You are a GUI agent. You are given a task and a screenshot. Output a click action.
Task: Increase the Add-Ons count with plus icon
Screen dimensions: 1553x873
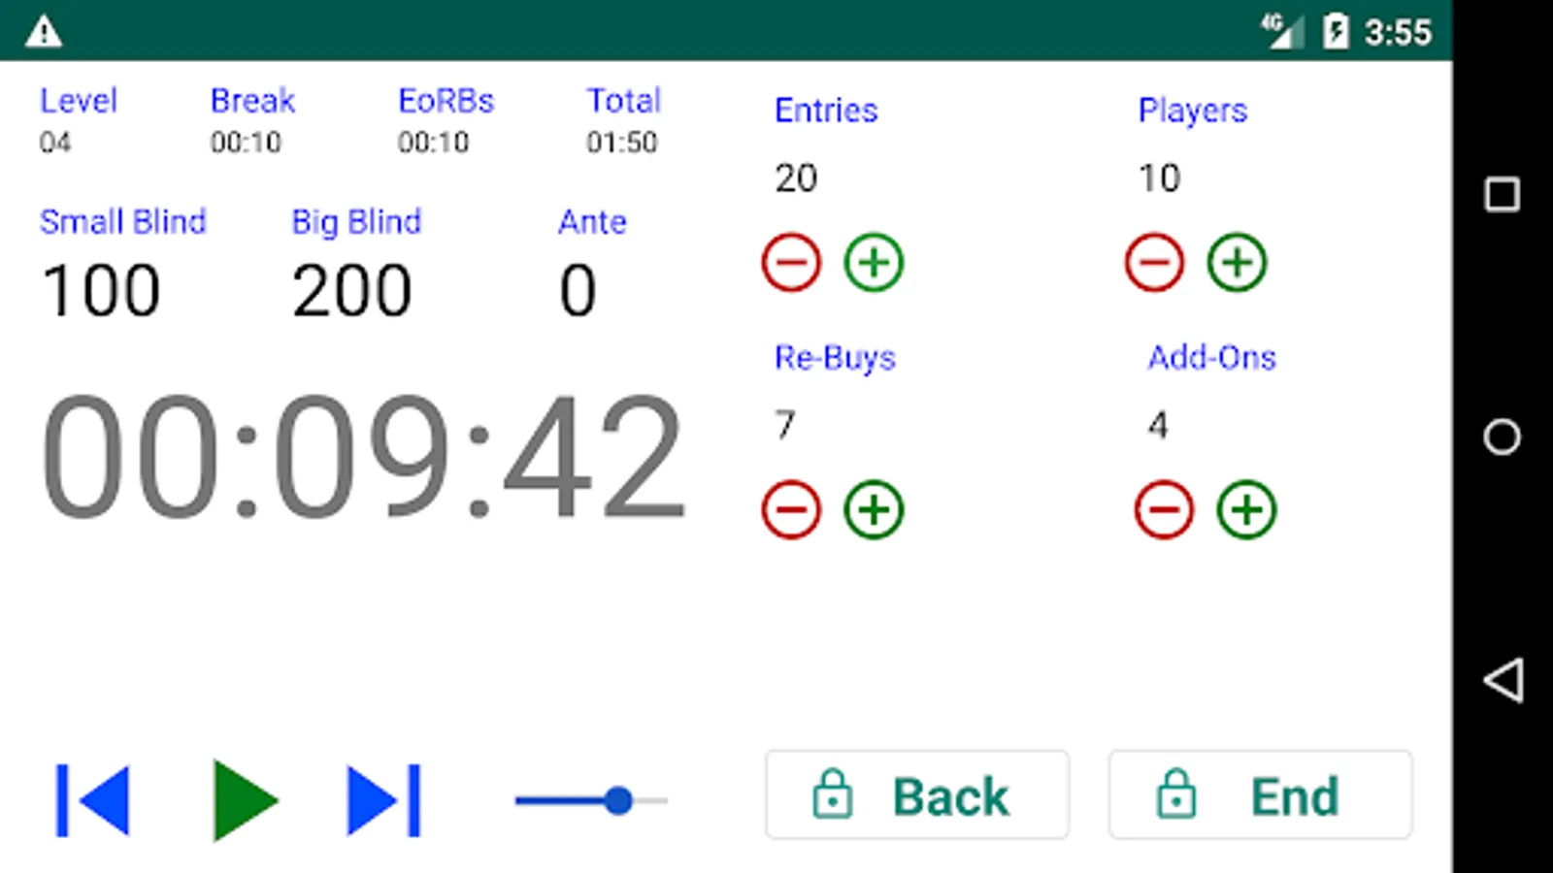click(x=1246, y=509)
